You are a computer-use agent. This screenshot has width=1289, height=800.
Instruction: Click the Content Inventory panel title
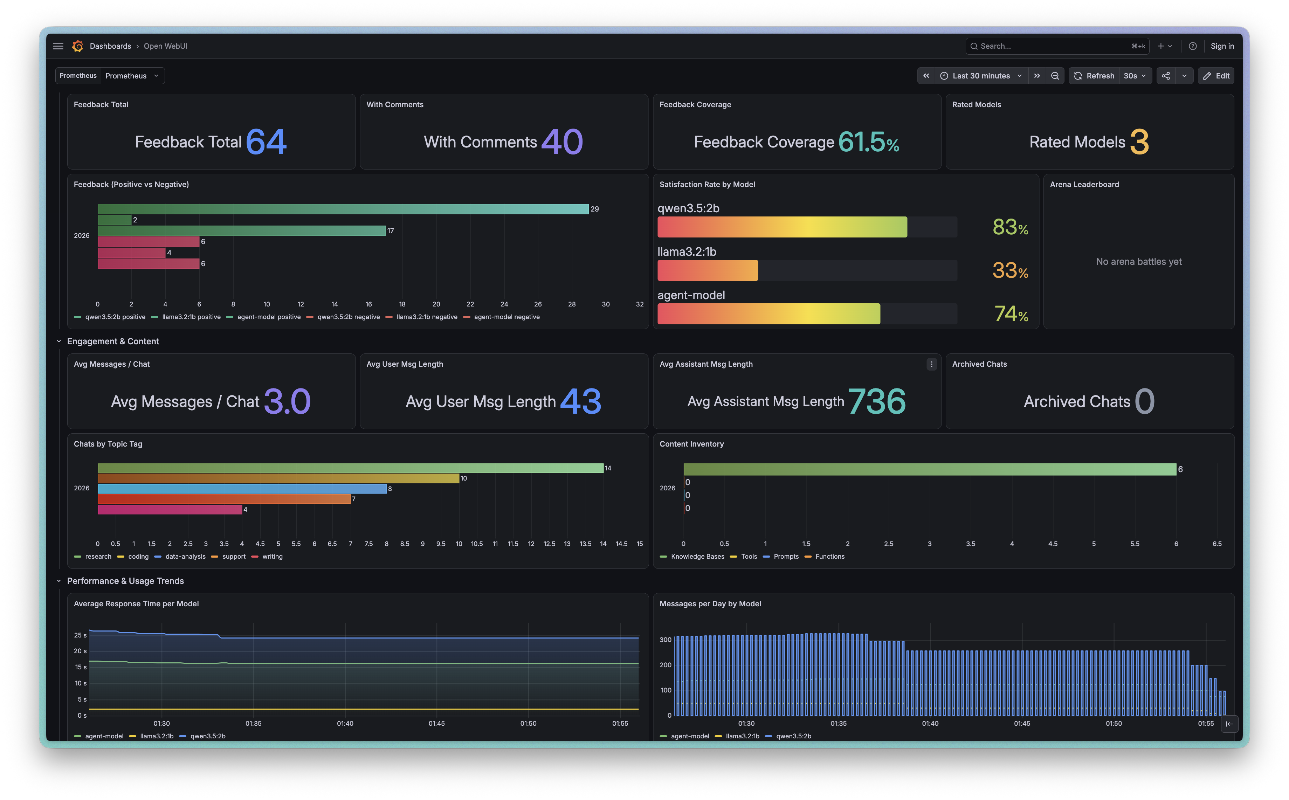coord(691,444)
